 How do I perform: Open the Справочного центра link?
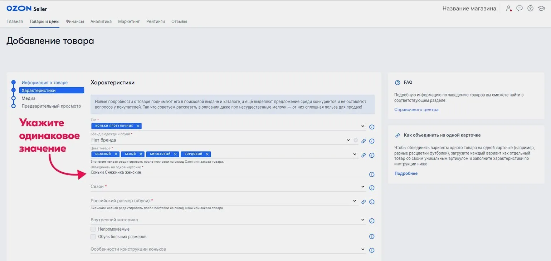coord(416,110)
